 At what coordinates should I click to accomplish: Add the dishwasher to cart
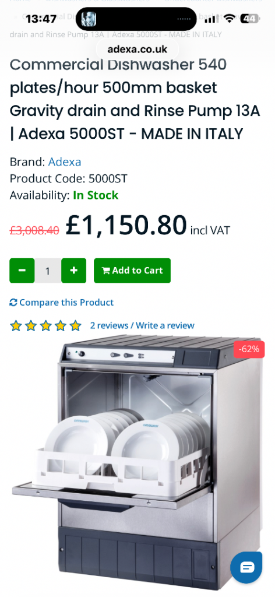click(x=132, y=271)
